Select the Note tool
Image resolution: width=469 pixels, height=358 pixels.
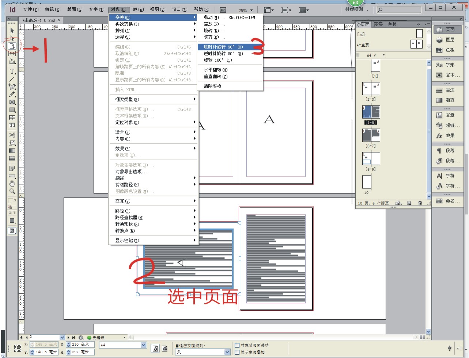pyautogui.click(x=12, y=169)
